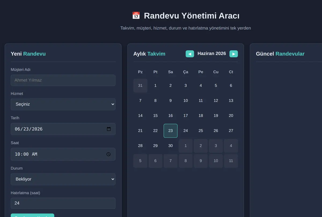Open time picker clock icon in Saat field
Viewport: 322px width, 217px height.
pyautogui.click(x=108, y=154)
